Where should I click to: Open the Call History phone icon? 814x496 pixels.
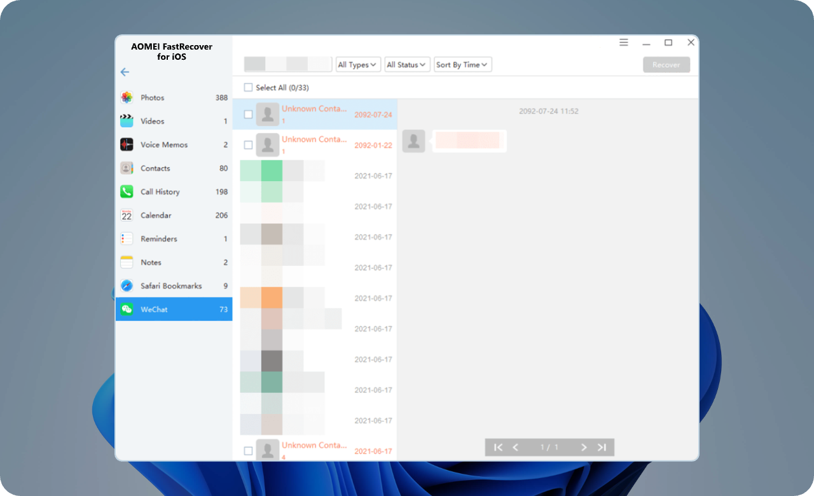click(x=127, y=191)
